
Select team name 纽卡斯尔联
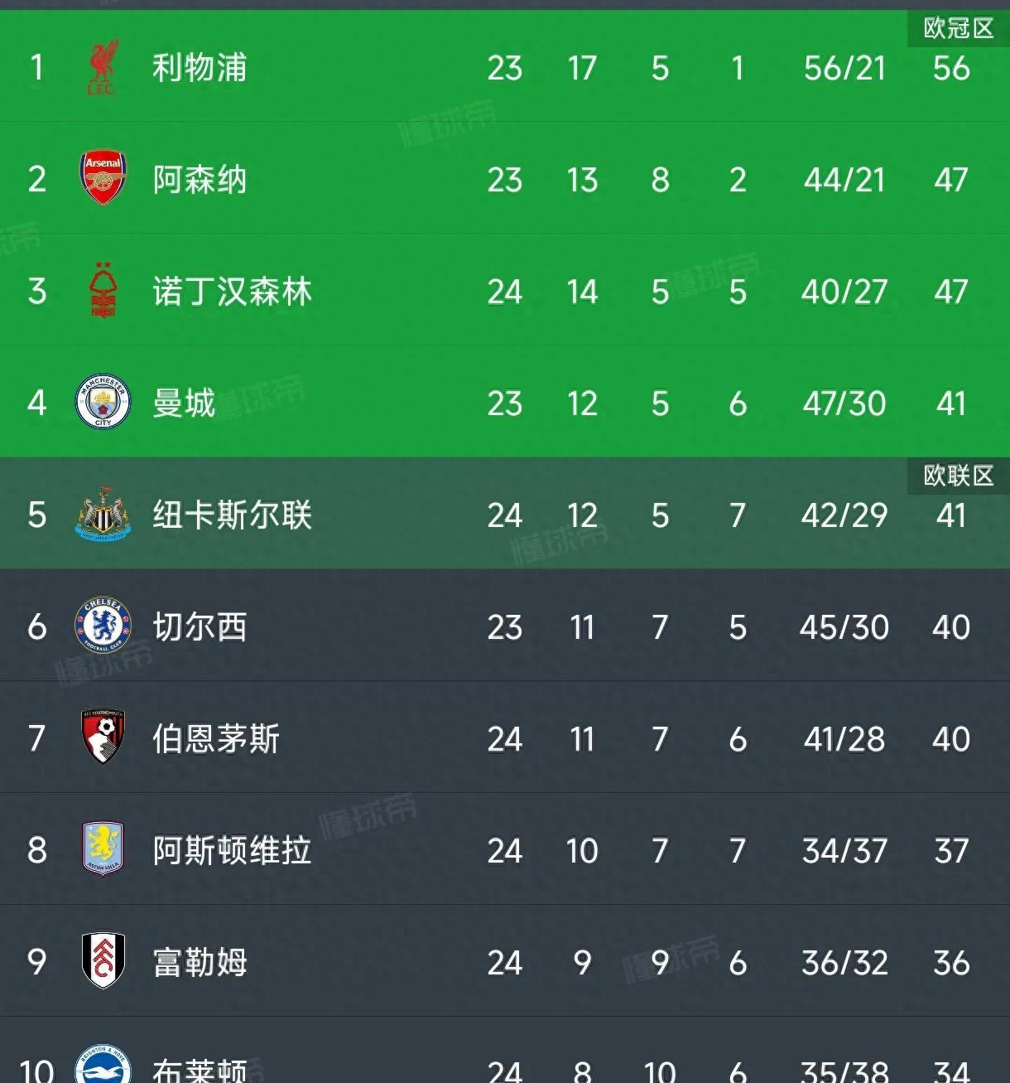click(x=232, y=515)
